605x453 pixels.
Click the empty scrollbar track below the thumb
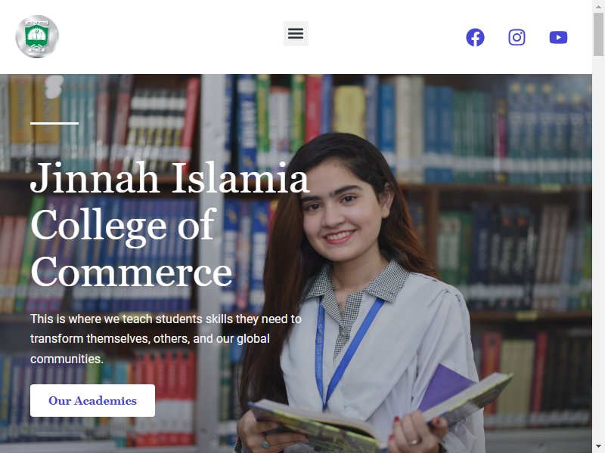coord(598,251)
